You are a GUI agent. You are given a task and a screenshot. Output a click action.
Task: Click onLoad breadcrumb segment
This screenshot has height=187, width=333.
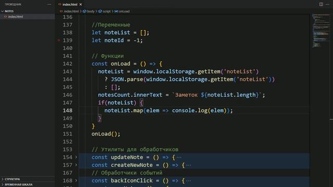(x=124, y=11)
